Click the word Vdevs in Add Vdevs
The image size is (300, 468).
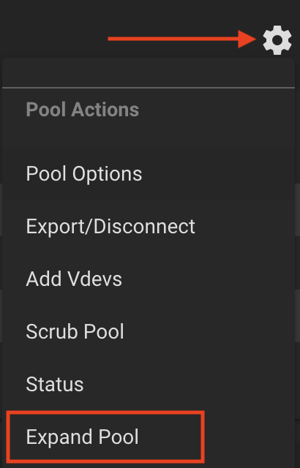point(95,279)
